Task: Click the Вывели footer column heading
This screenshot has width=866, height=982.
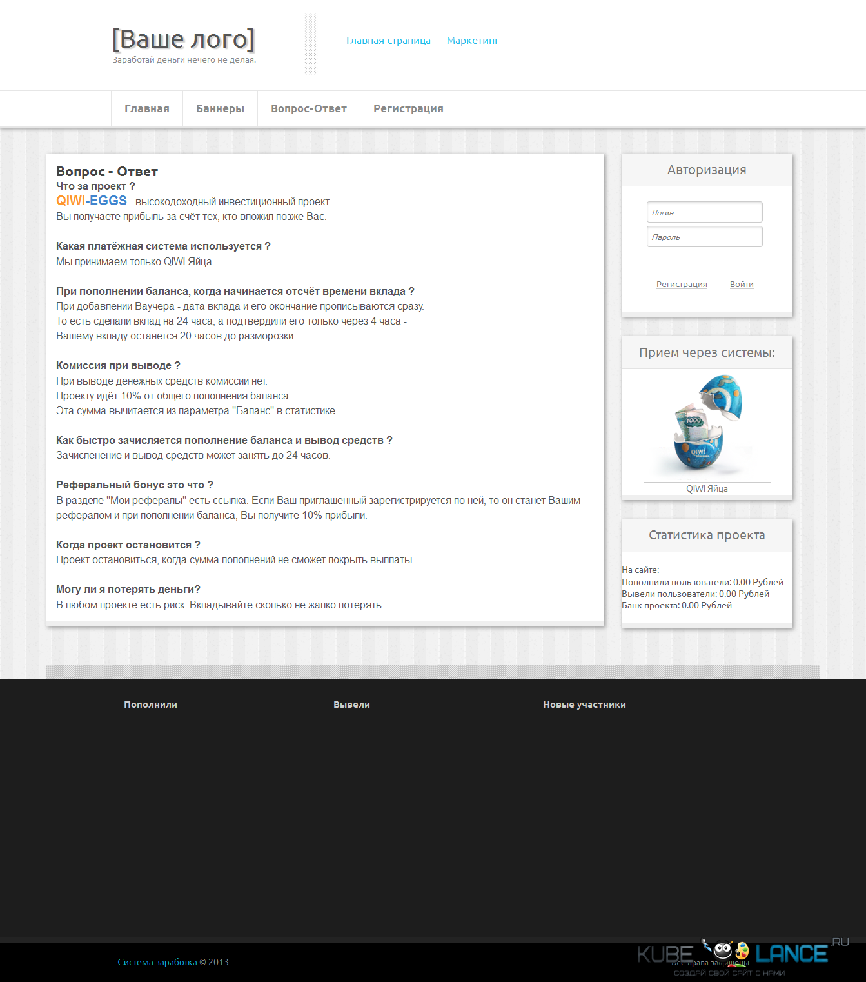Action: [x=351, y=705]
